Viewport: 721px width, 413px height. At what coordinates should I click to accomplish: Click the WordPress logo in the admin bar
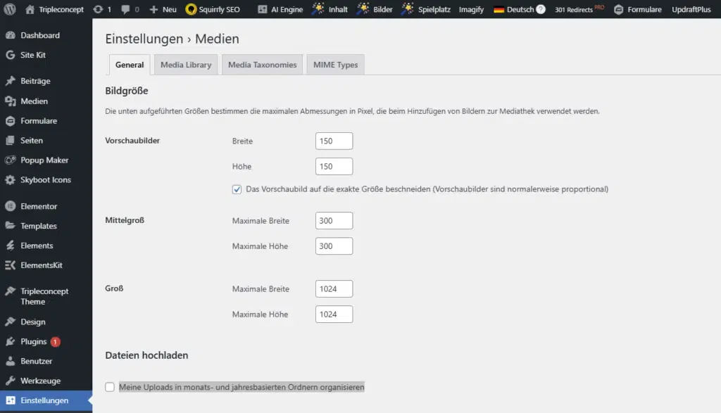[x=10, y=10]
